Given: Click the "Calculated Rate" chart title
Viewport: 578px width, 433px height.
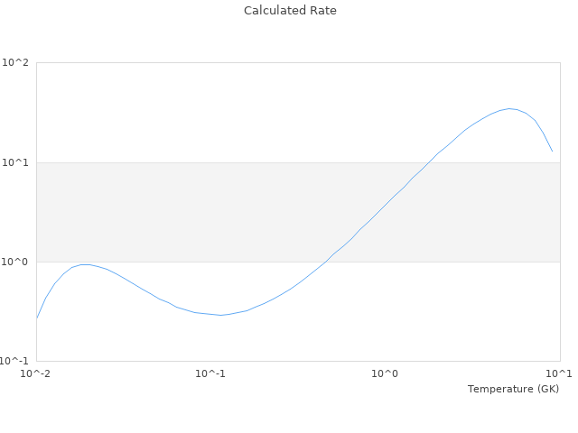Looking at the screenshot, I should click(x=289, y=11).
